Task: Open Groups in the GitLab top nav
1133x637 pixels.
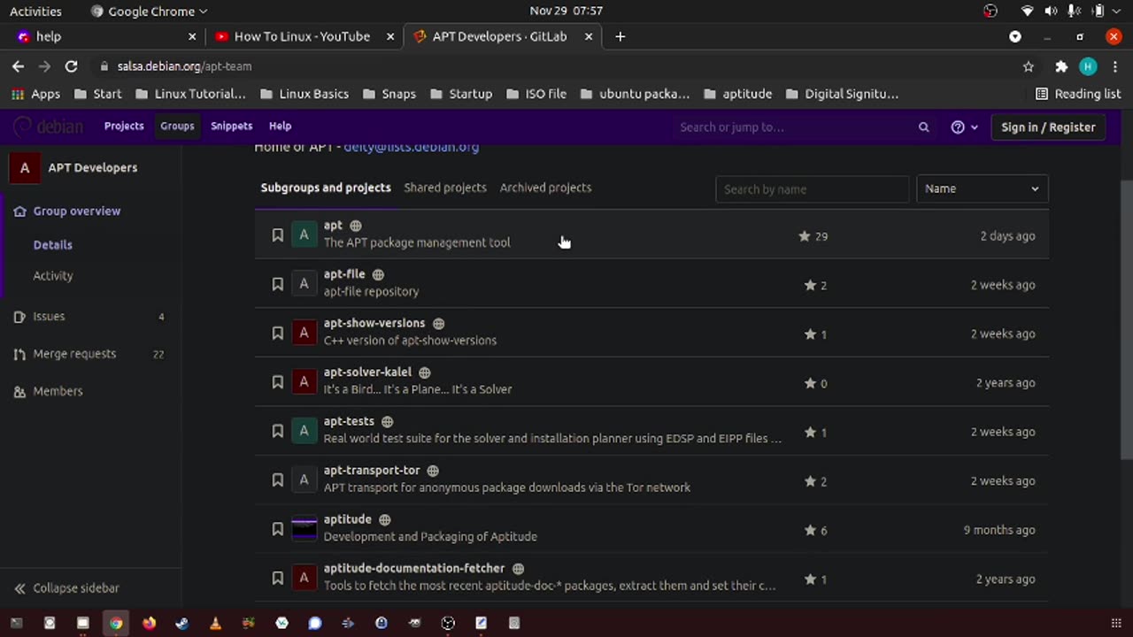Action: pos(177,127)
